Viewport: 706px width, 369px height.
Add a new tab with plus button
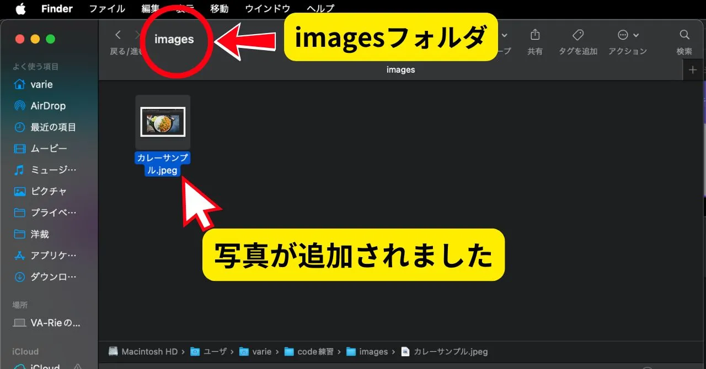click(x=693, y=70)
